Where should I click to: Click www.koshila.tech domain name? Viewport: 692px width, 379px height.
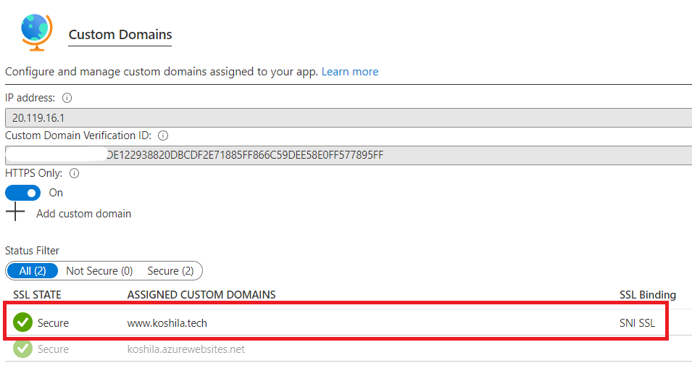pyautogui.click(x=167, y=323)
